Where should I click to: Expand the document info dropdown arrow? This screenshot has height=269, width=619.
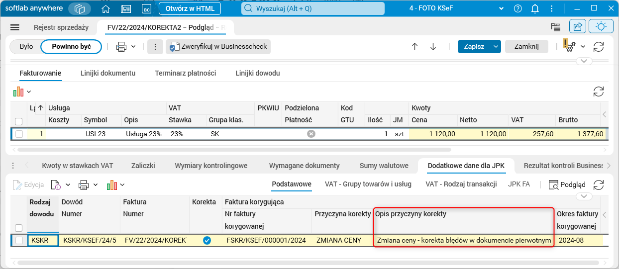point(68,185)
